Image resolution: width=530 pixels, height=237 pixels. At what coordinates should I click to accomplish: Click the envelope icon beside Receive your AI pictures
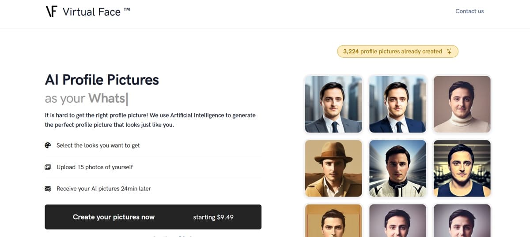coord(48,189)
